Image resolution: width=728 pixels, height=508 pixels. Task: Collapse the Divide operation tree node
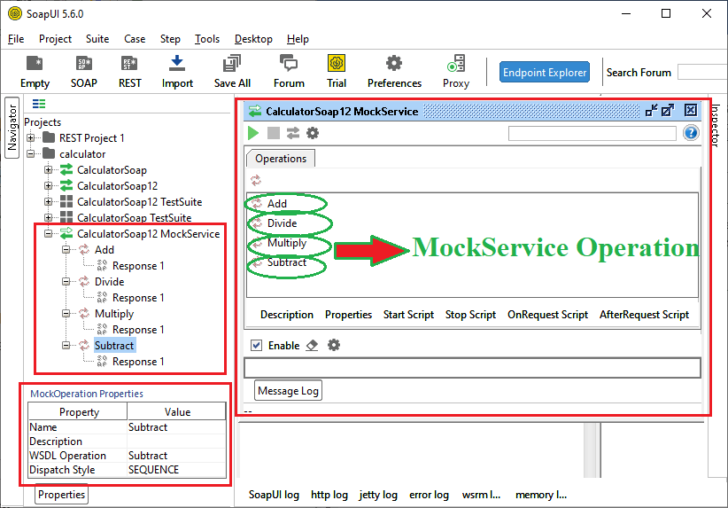pyautogui.click(x=66, y=282)
